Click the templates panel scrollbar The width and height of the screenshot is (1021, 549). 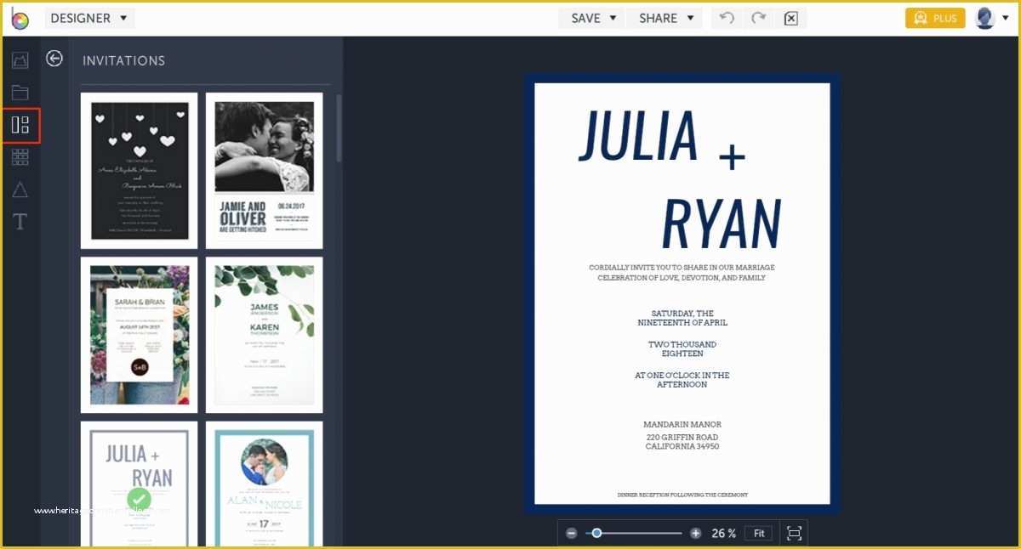click(339, 127)
